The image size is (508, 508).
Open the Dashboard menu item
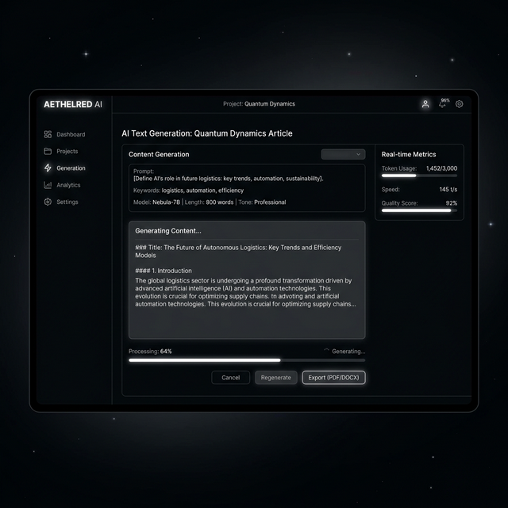(64, 134)
